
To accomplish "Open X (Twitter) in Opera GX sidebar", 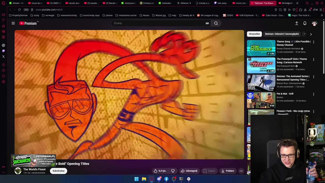I will point(4,56).
